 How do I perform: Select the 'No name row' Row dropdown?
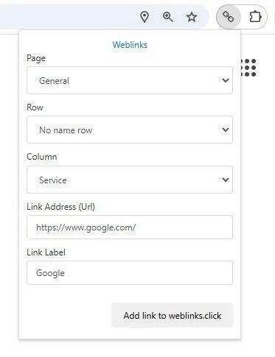point(130,130)
